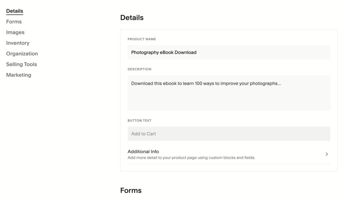Navigate to Selling Tools

(x=21, y=64)
